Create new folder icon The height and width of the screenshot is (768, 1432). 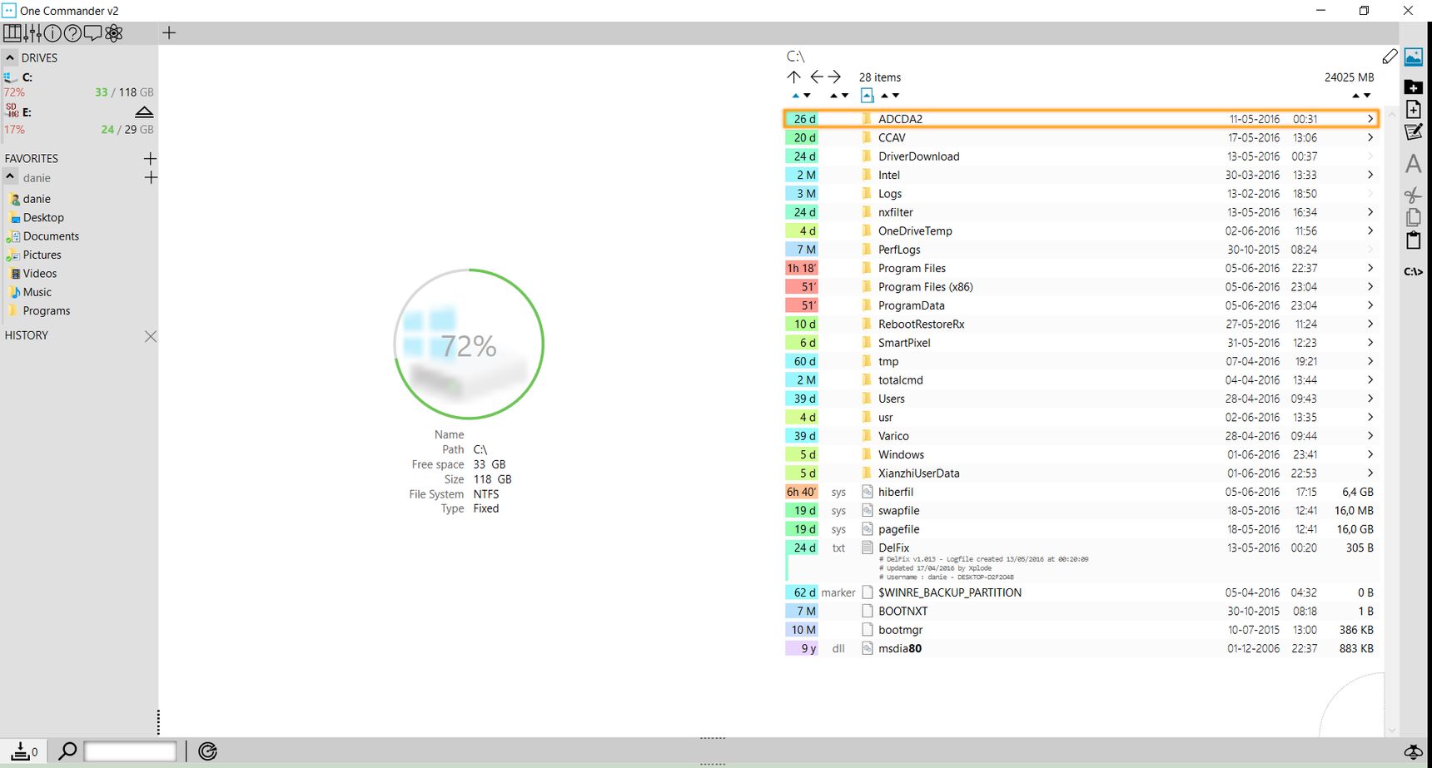[x=1414, y=87]
